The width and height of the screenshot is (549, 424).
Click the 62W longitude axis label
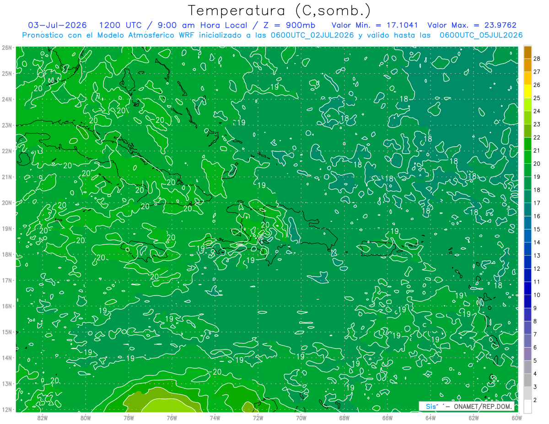474,418
